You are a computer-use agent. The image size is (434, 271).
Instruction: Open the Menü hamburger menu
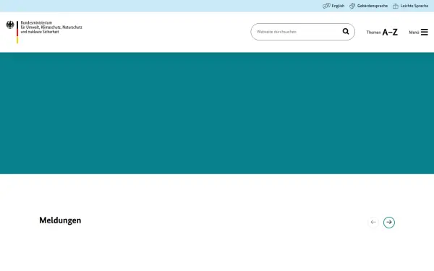(419, 33)
